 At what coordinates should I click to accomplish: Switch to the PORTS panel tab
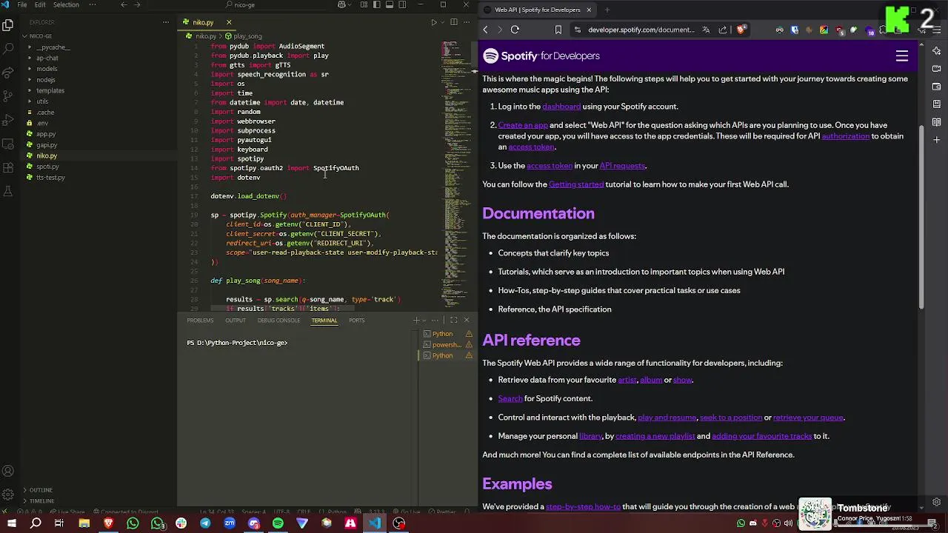pyautogui.click(x=356, y=321)
